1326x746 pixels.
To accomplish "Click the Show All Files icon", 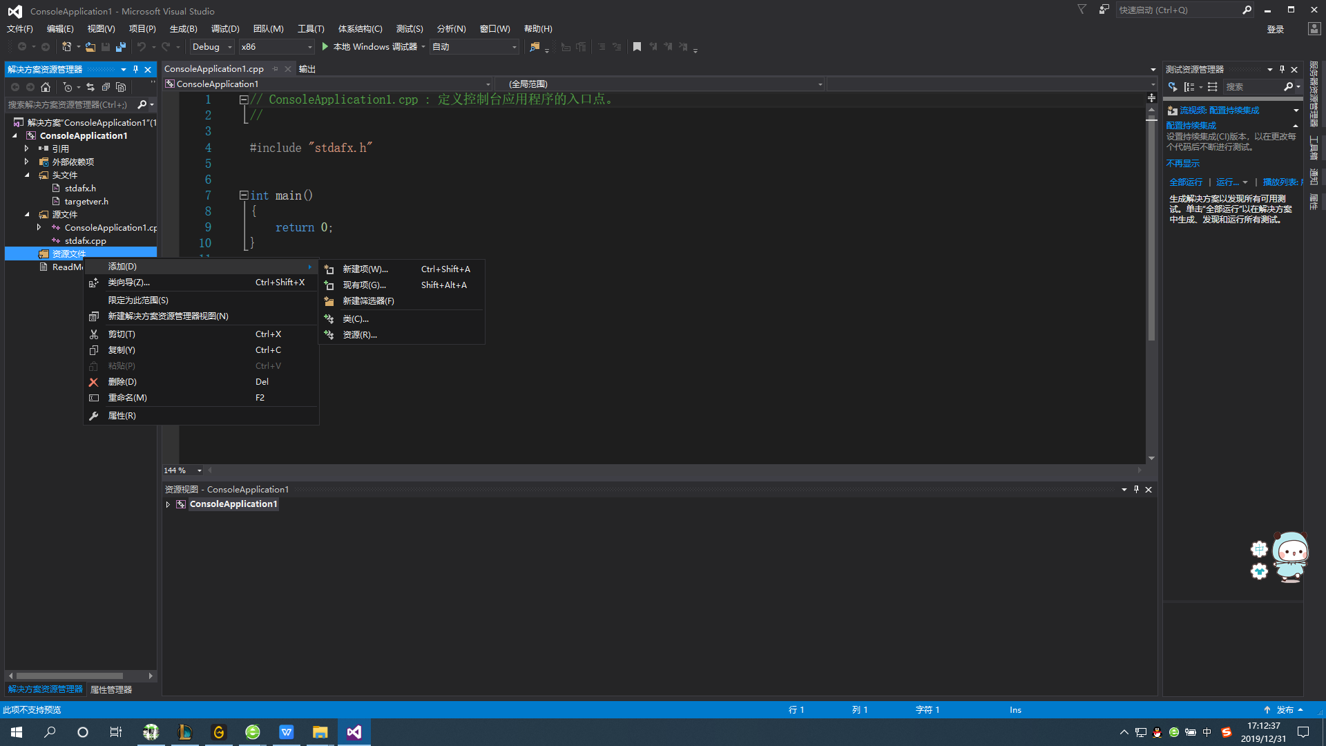I will tap(121, 87).
